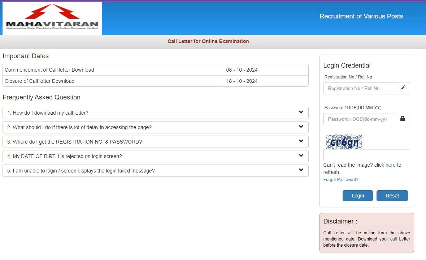426x260 pixels.
Task: Expand 'Where do I get the REGISTRATION NO. & PASSWORD?'
Action: click(155, 141)
